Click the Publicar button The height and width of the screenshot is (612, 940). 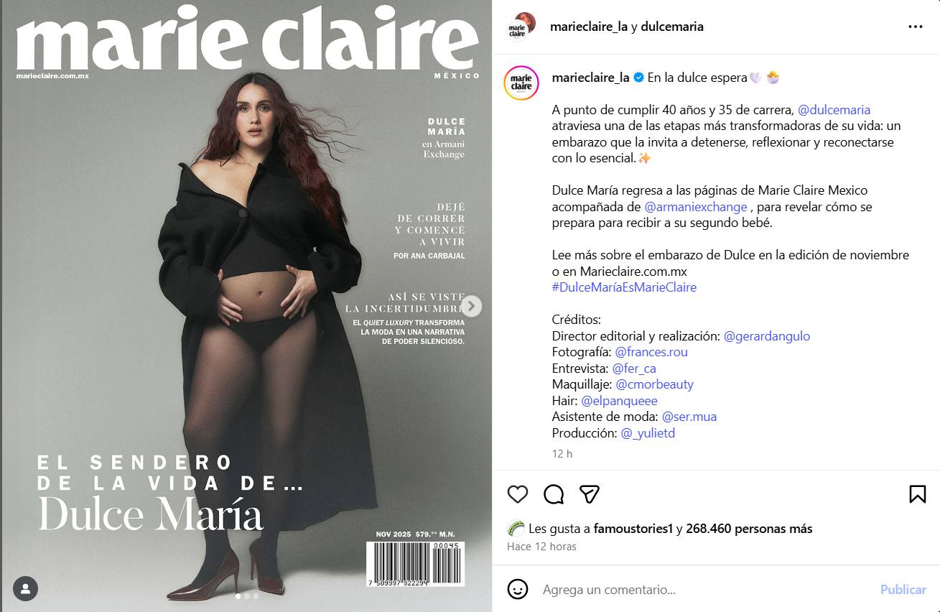903,590
